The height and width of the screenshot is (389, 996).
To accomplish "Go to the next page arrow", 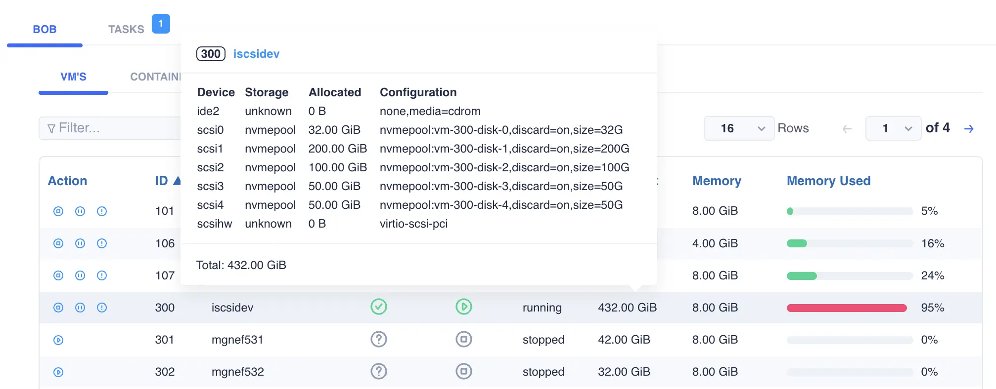I will click(969, 129).
